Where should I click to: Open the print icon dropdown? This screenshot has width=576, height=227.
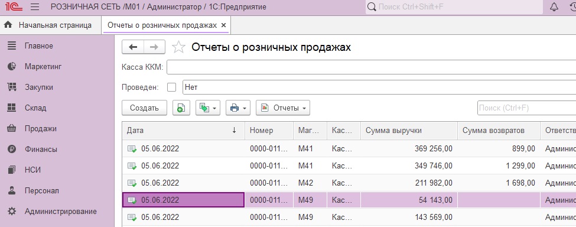click(x=238, y=108)
